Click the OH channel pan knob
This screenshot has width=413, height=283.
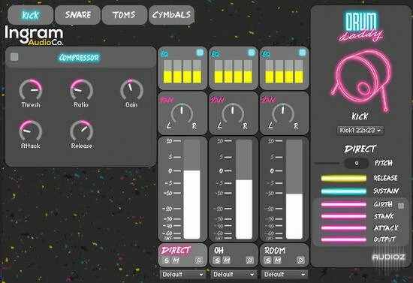pyautogui.click(x=233, y=114)
